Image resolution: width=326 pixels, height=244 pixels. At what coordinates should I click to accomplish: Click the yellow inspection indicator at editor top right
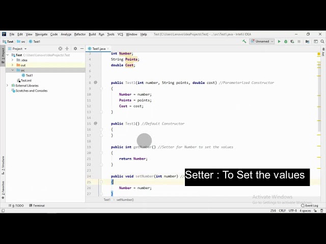[319, 54]
